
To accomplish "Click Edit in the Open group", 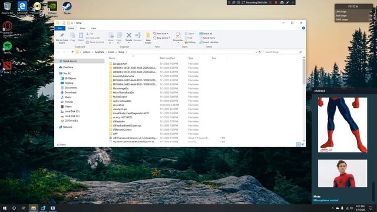I will point(188,38).
